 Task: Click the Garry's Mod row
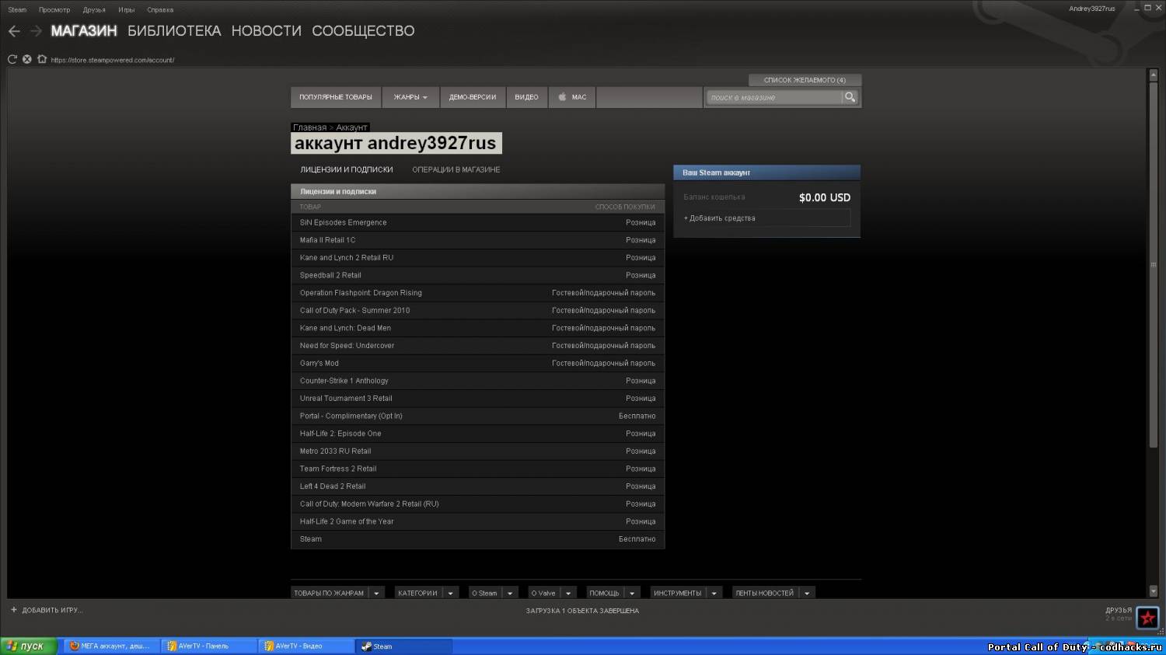click(x=477, y=363)
